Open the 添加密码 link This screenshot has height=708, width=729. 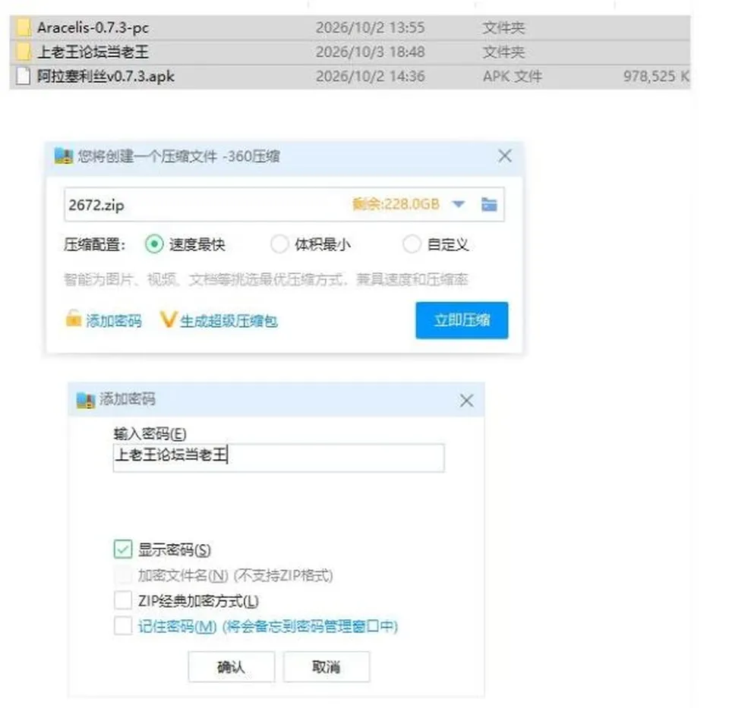click(114, 320)
